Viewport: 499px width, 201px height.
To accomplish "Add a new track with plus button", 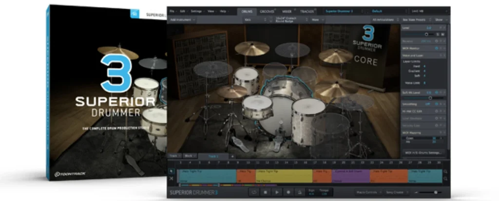I will point(232,156).
